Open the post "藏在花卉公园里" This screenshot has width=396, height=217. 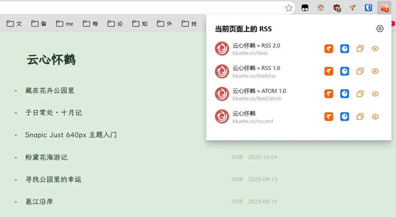[x=50, y=90]
